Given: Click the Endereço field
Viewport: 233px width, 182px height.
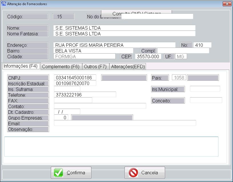Looking at the screenshot, I should 114,45.
